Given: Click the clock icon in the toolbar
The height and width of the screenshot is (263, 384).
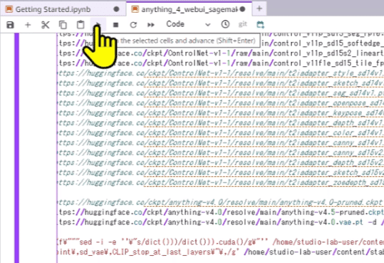Looking at the screenshot, I should click(225, 24).
